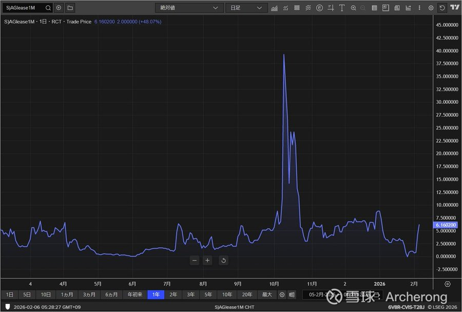
Task: Select the 1年 time range
Action: tap(156, 295)
